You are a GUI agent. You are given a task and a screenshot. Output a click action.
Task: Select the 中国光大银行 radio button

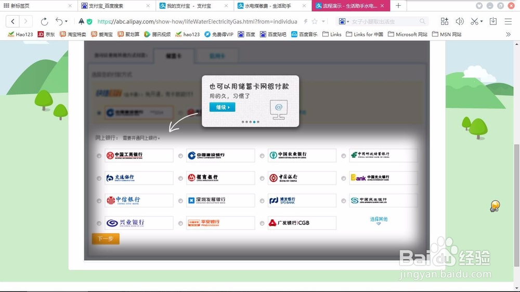tap(344, 178)
